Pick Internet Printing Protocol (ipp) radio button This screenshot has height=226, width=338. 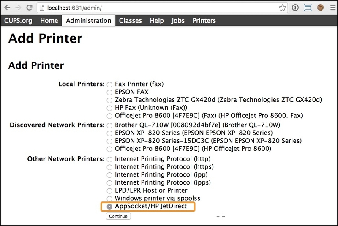[110, 175]
